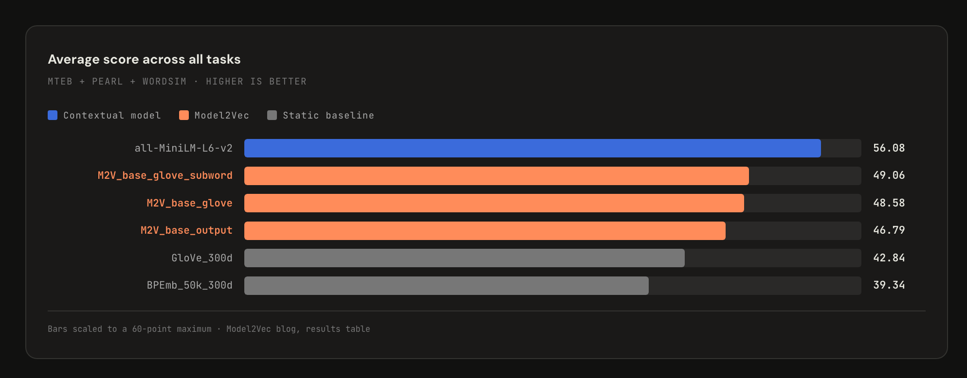Click the blue Contextual model legend swatch
Viewport: 967px width, 378px height.
pos(53,115)
